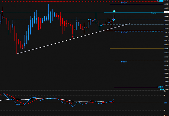Click the +50.2 pips readout

(x=160, y=87)
